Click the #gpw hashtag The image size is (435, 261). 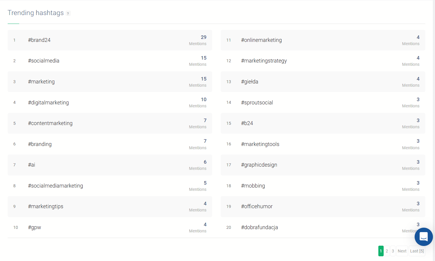coord(35,227)
